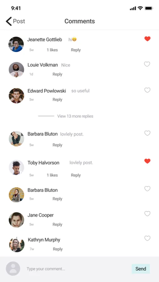This screenshot has width=159, height=282.
Task: Send the comment
Action: pos(140,269)
